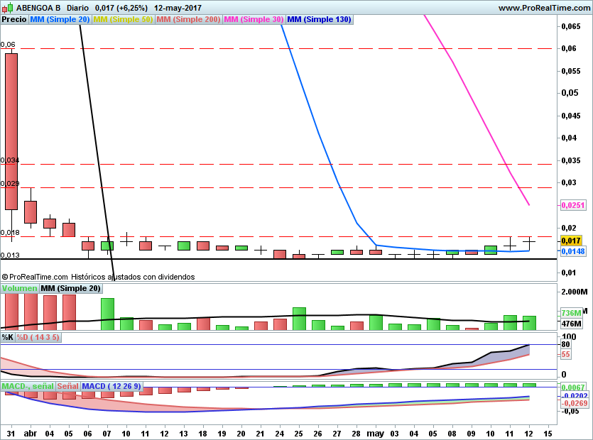593x440 pixels.
Task: Click the MM (Simple 130) indicator label
Action: (x=319, y=19)
